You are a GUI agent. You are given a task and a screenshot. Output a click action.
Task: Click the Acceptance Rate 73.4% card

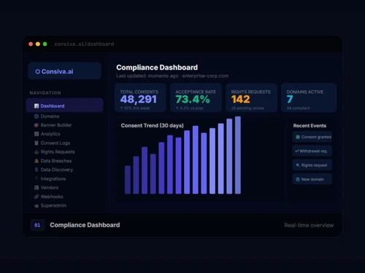pyautogui.click(x=196, y=98)
